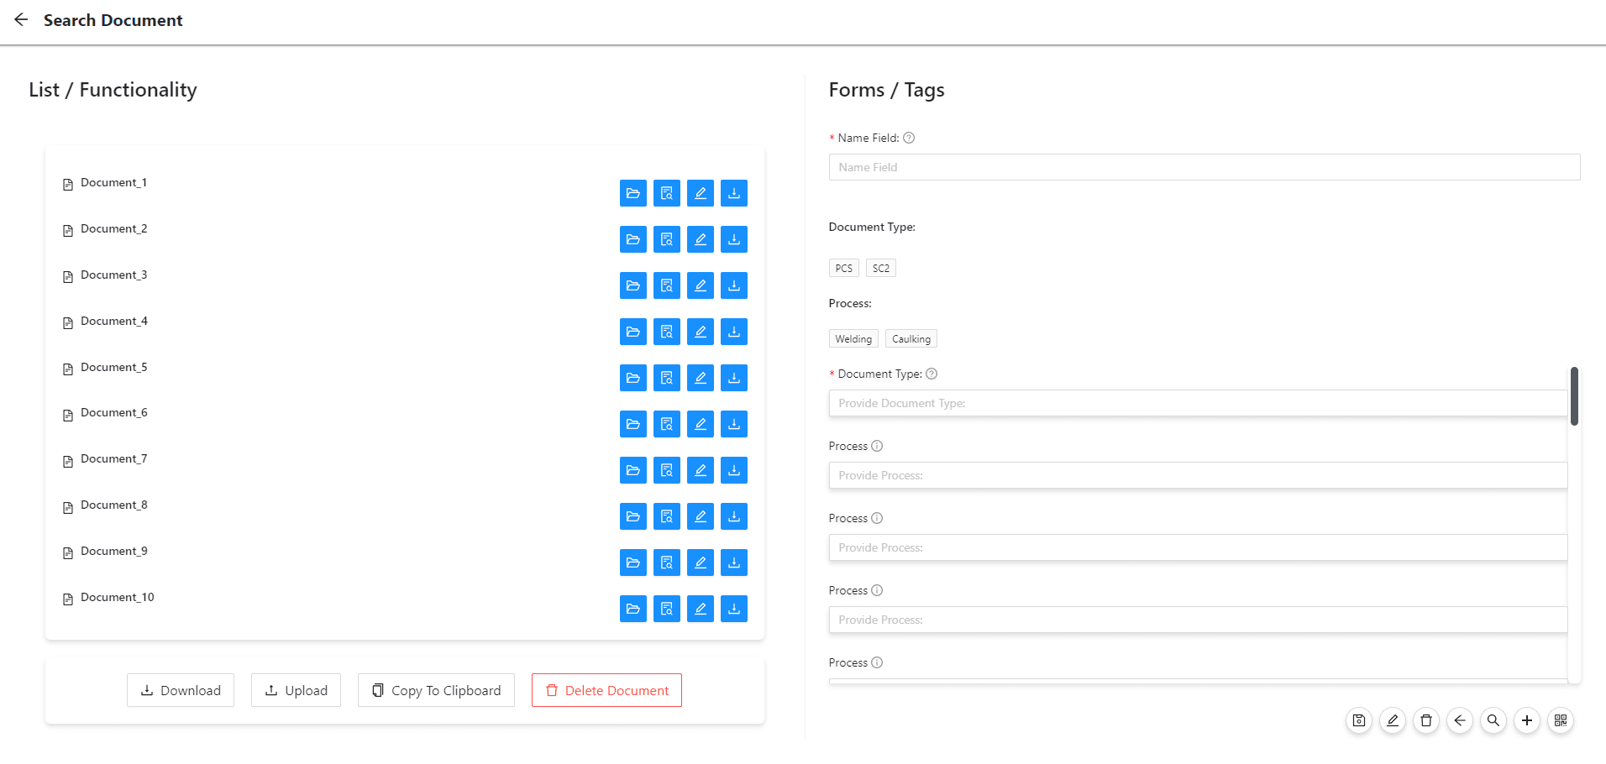Open folder for Document_8

633,516
